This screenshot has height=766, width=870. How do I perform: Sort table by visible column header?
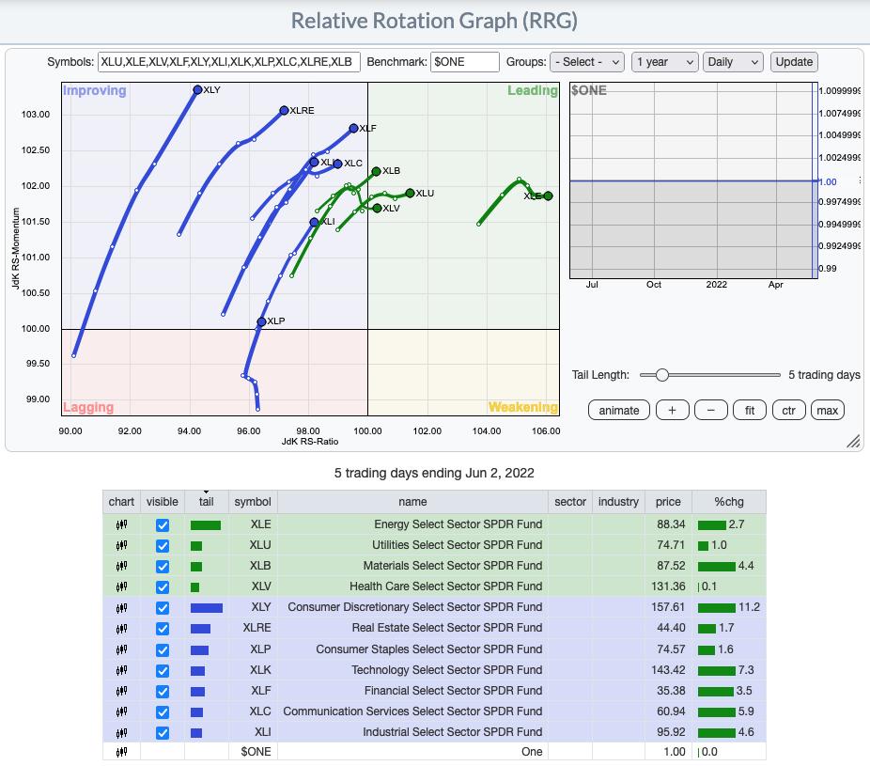[162, 502]
